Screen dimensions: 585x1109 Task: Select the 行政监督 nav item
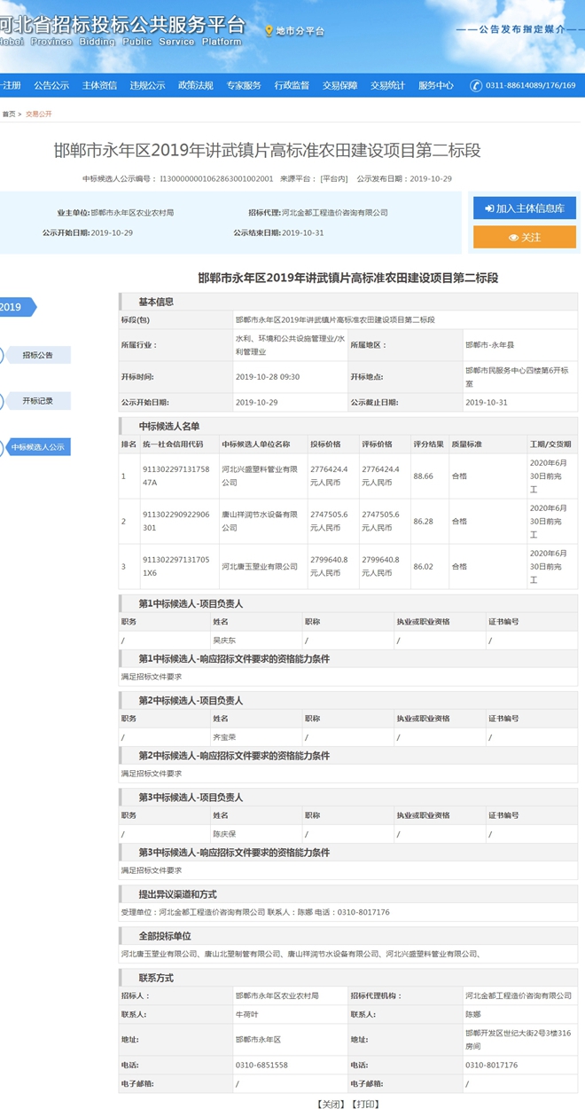tap(292, 86)
